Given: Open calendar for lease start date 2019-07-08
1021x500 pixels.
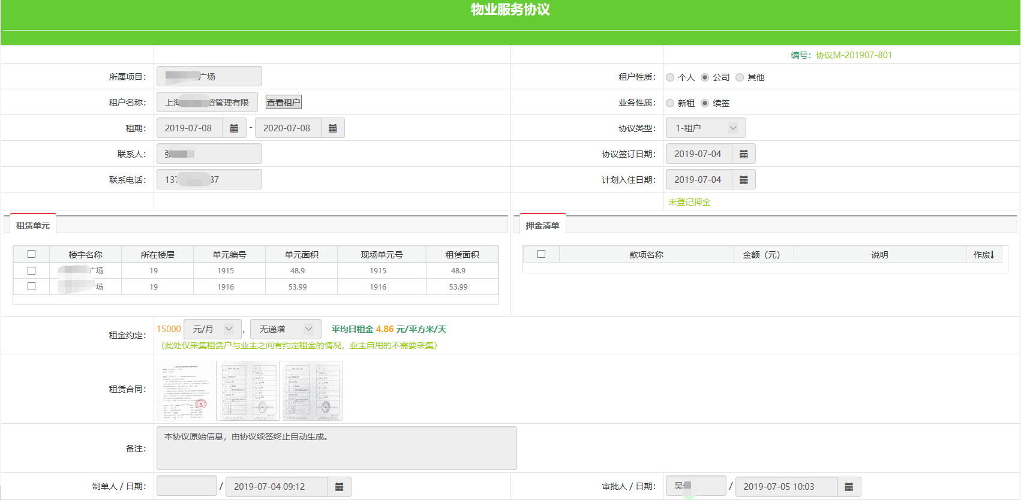Looking at the screenshot, I should (234, 128).
